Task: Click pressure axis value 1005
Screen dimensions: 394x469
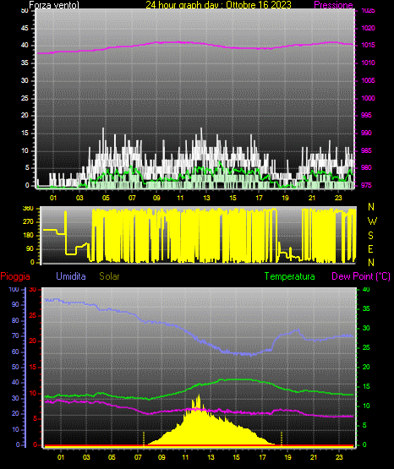Action: coord(368,80)
